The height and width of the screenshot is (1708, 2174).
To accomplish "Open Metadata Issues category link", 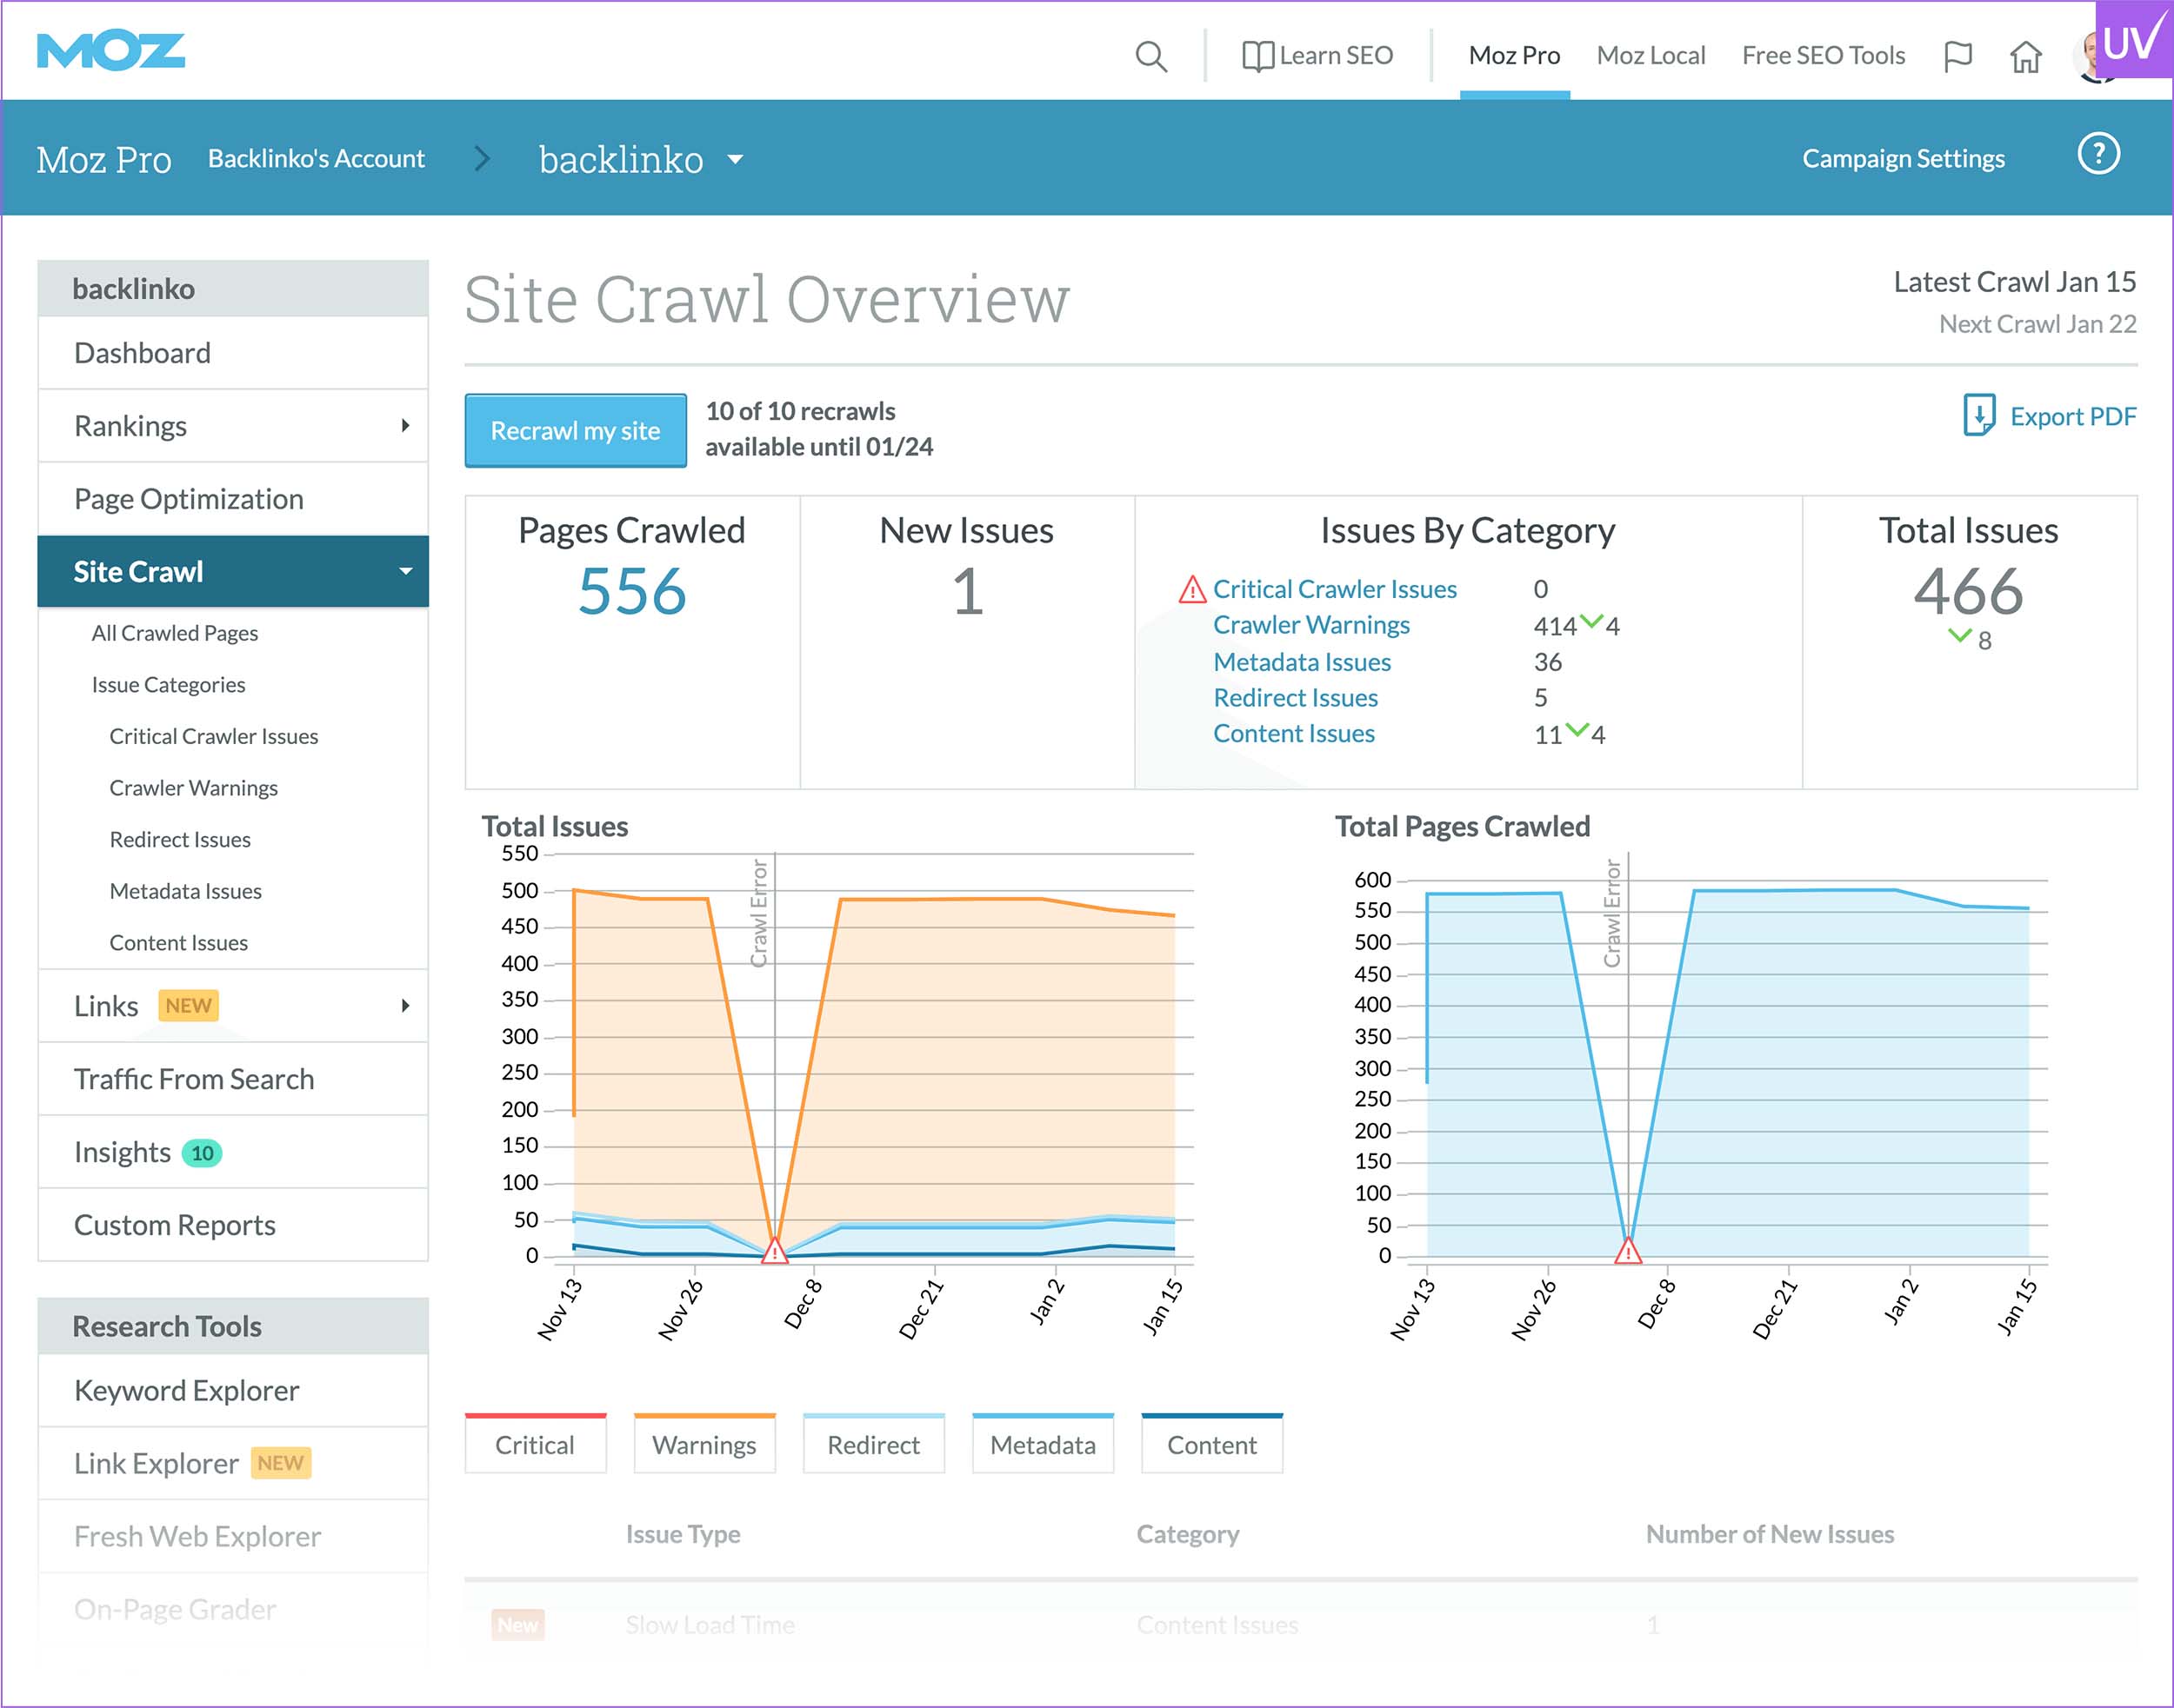I will point(1302,662).
